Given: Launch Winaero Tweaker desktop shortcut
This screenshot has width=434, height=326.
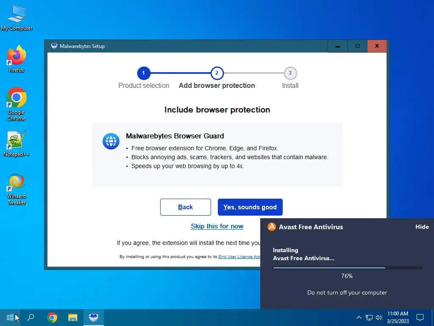Looking at the screenshot, I should (x=17, y=189).
